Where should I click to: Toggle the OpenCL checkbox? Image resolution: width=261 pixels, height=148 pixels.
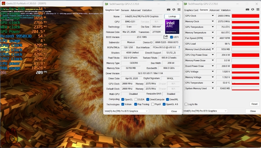[123, 100]
